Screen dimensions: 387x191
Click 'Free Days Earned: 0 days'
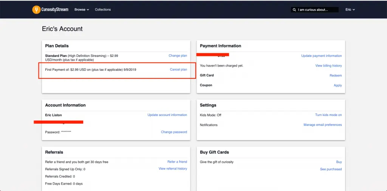pyautogui.click(x=64, y=183)
